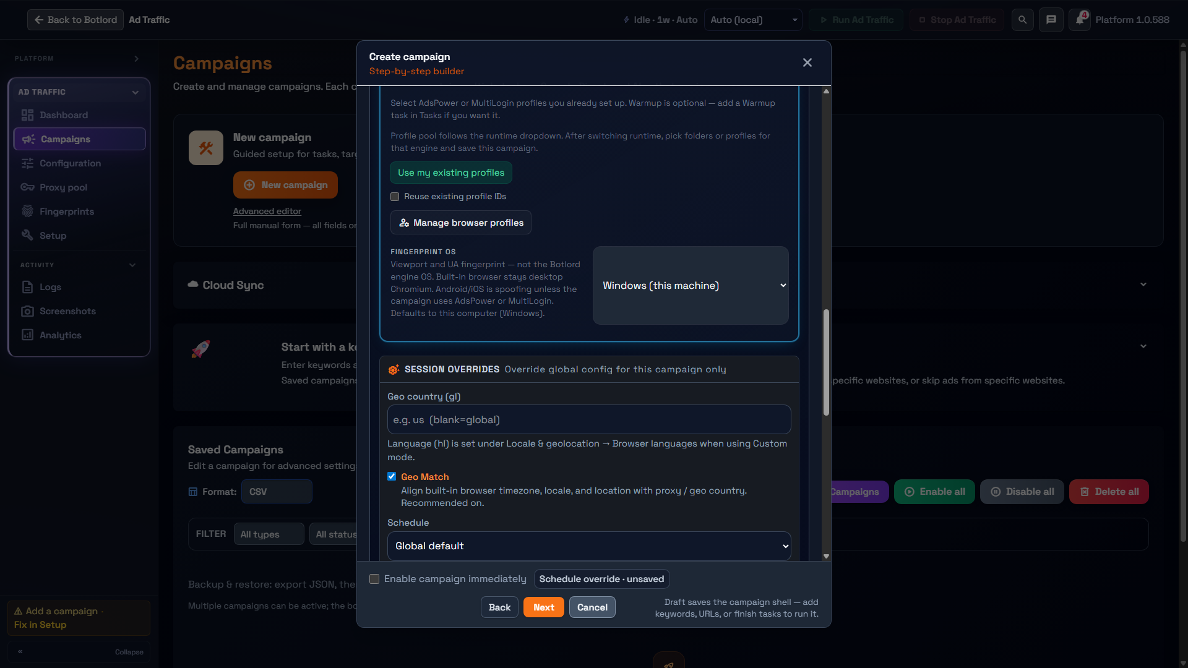Click the Back button in dialog

click(499, 607)
